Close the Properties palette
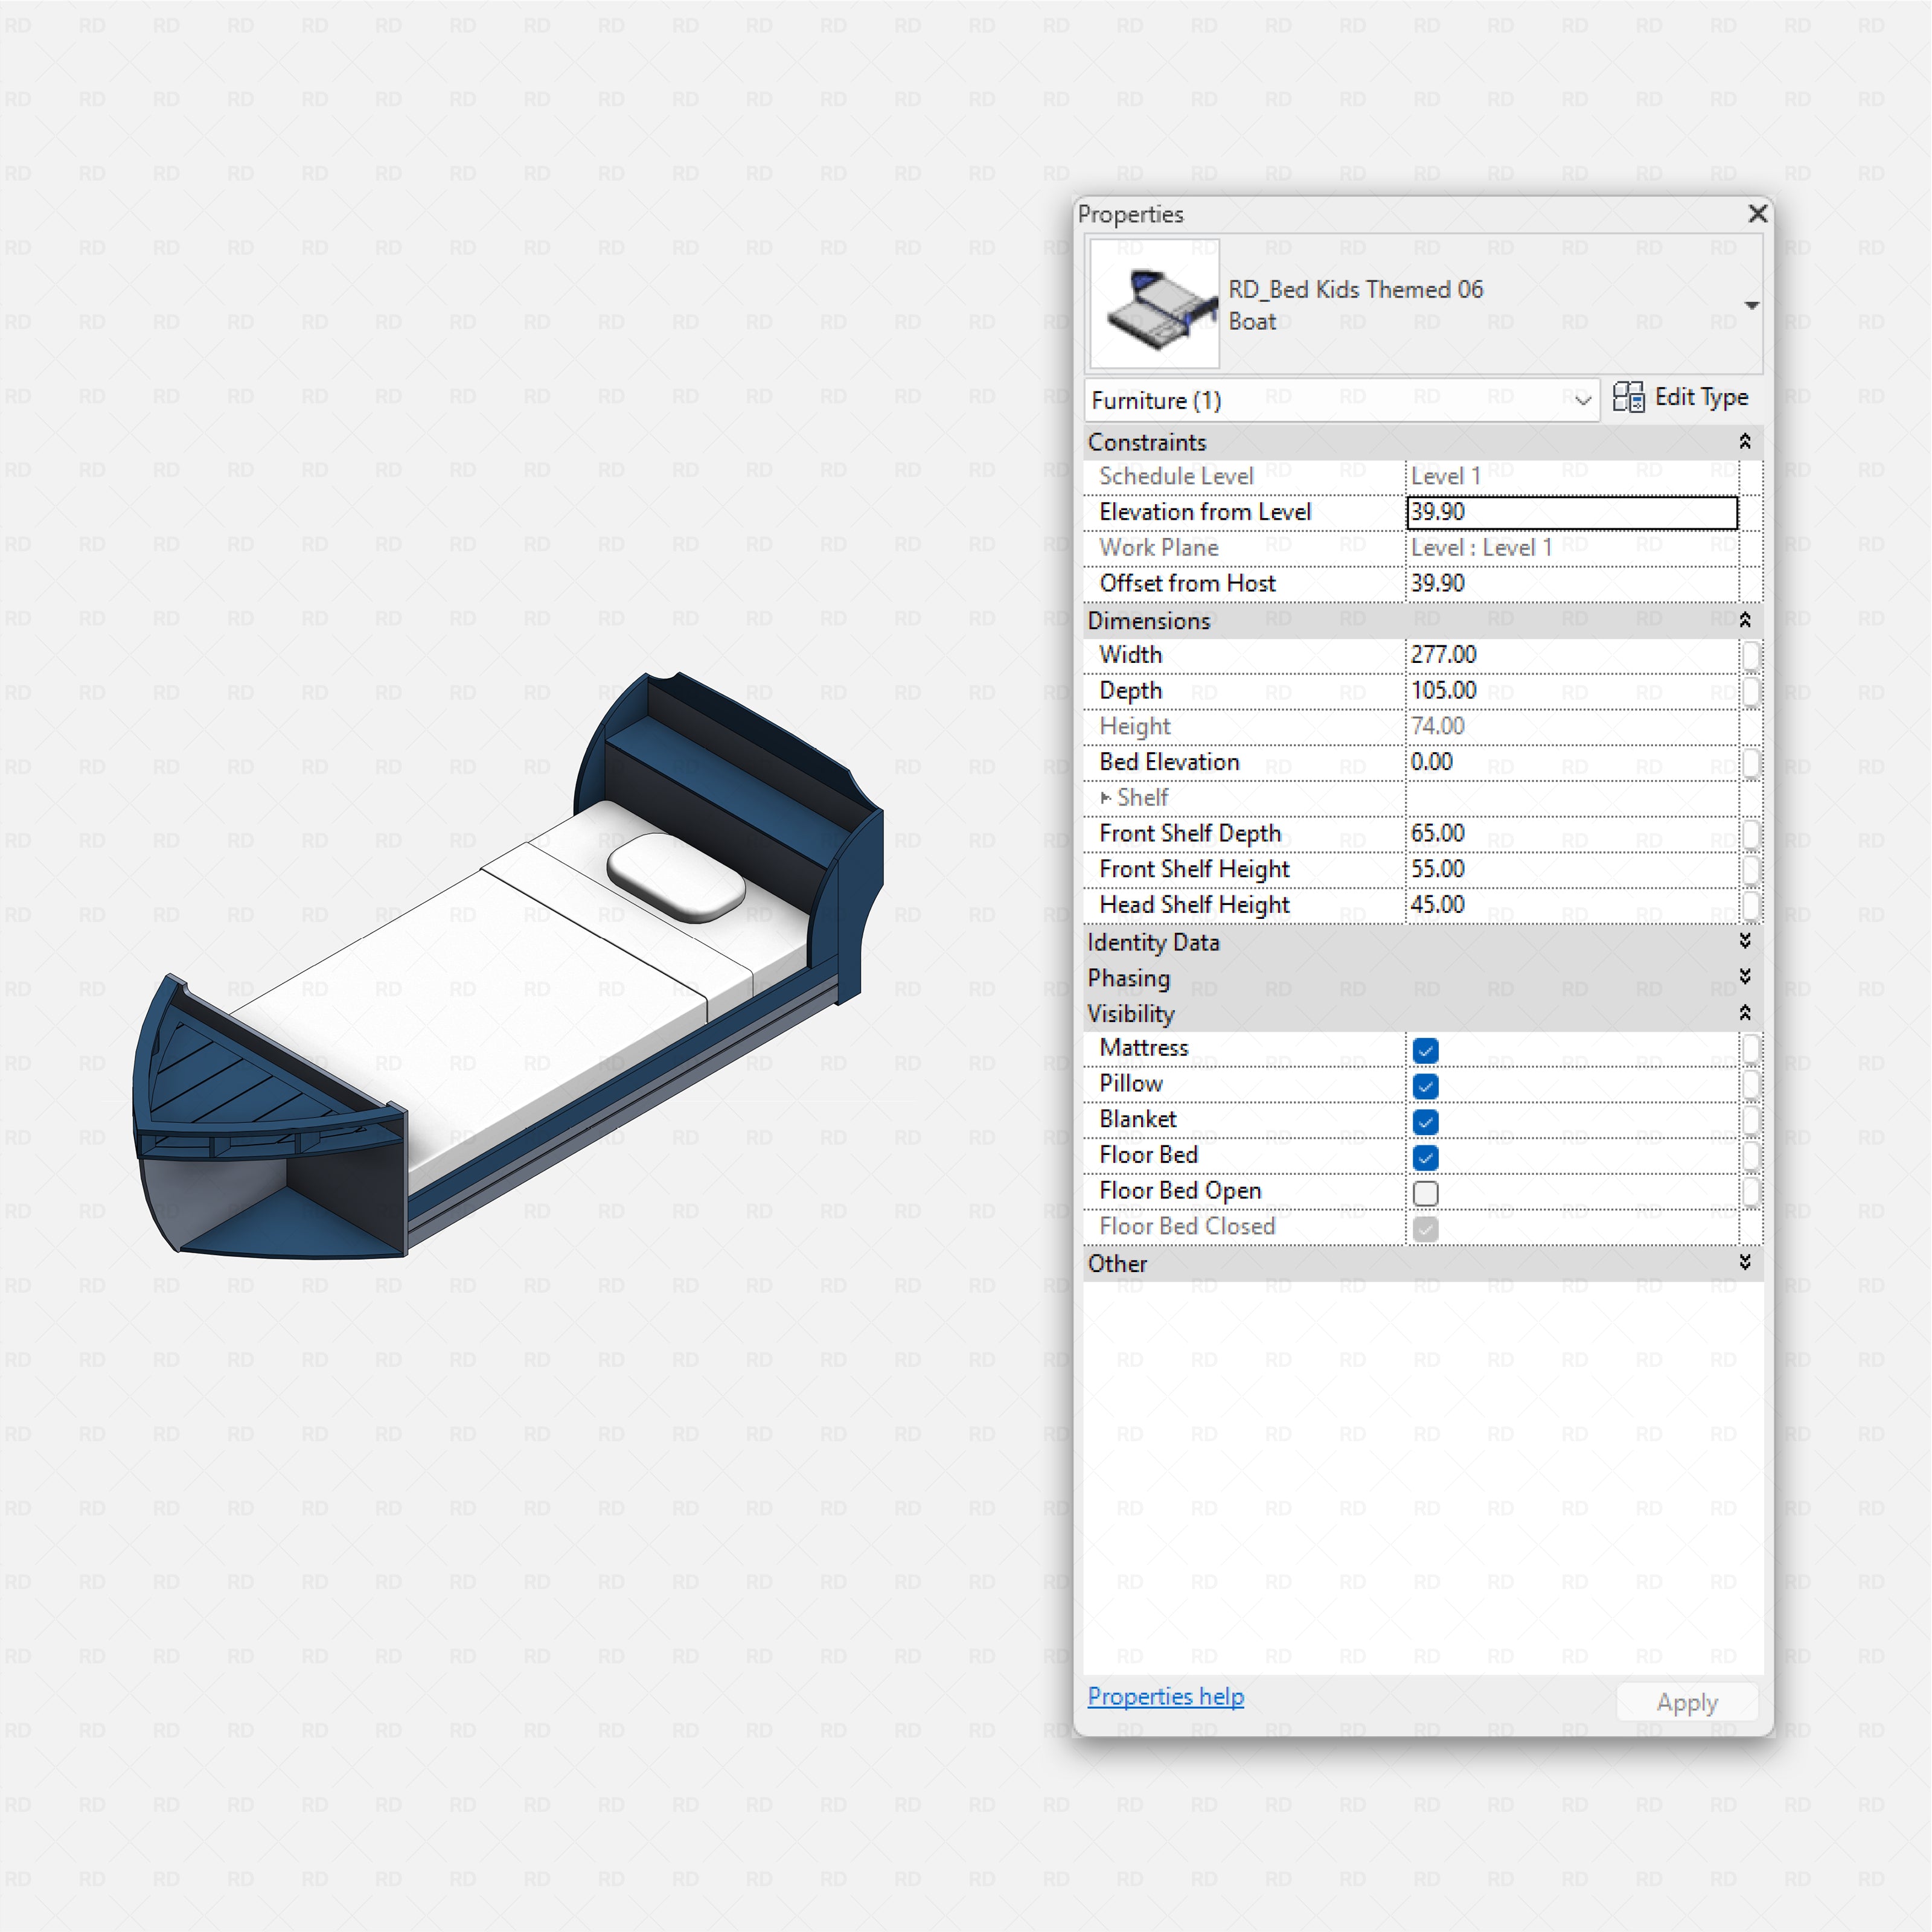The width and height of the screenshot is (1932, 1932). point(1757,214)
